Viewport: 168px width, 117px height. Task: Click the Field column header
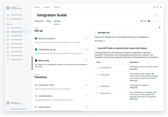[98, 62]
